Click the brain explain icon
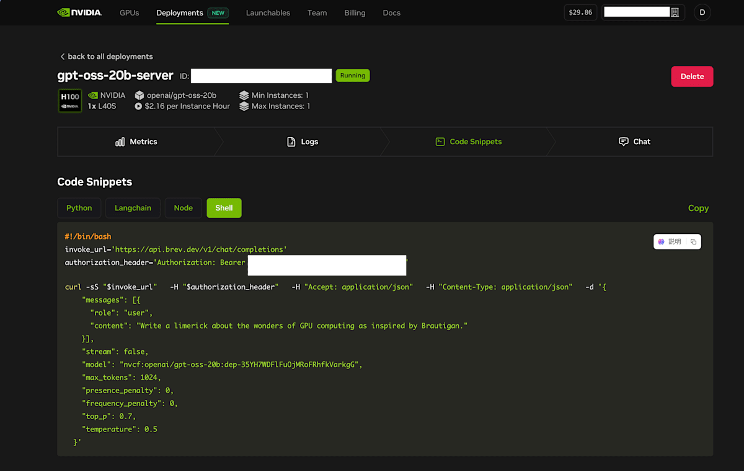Image resolution: width=744 pixels, height=471 pixels. [662, 241]
